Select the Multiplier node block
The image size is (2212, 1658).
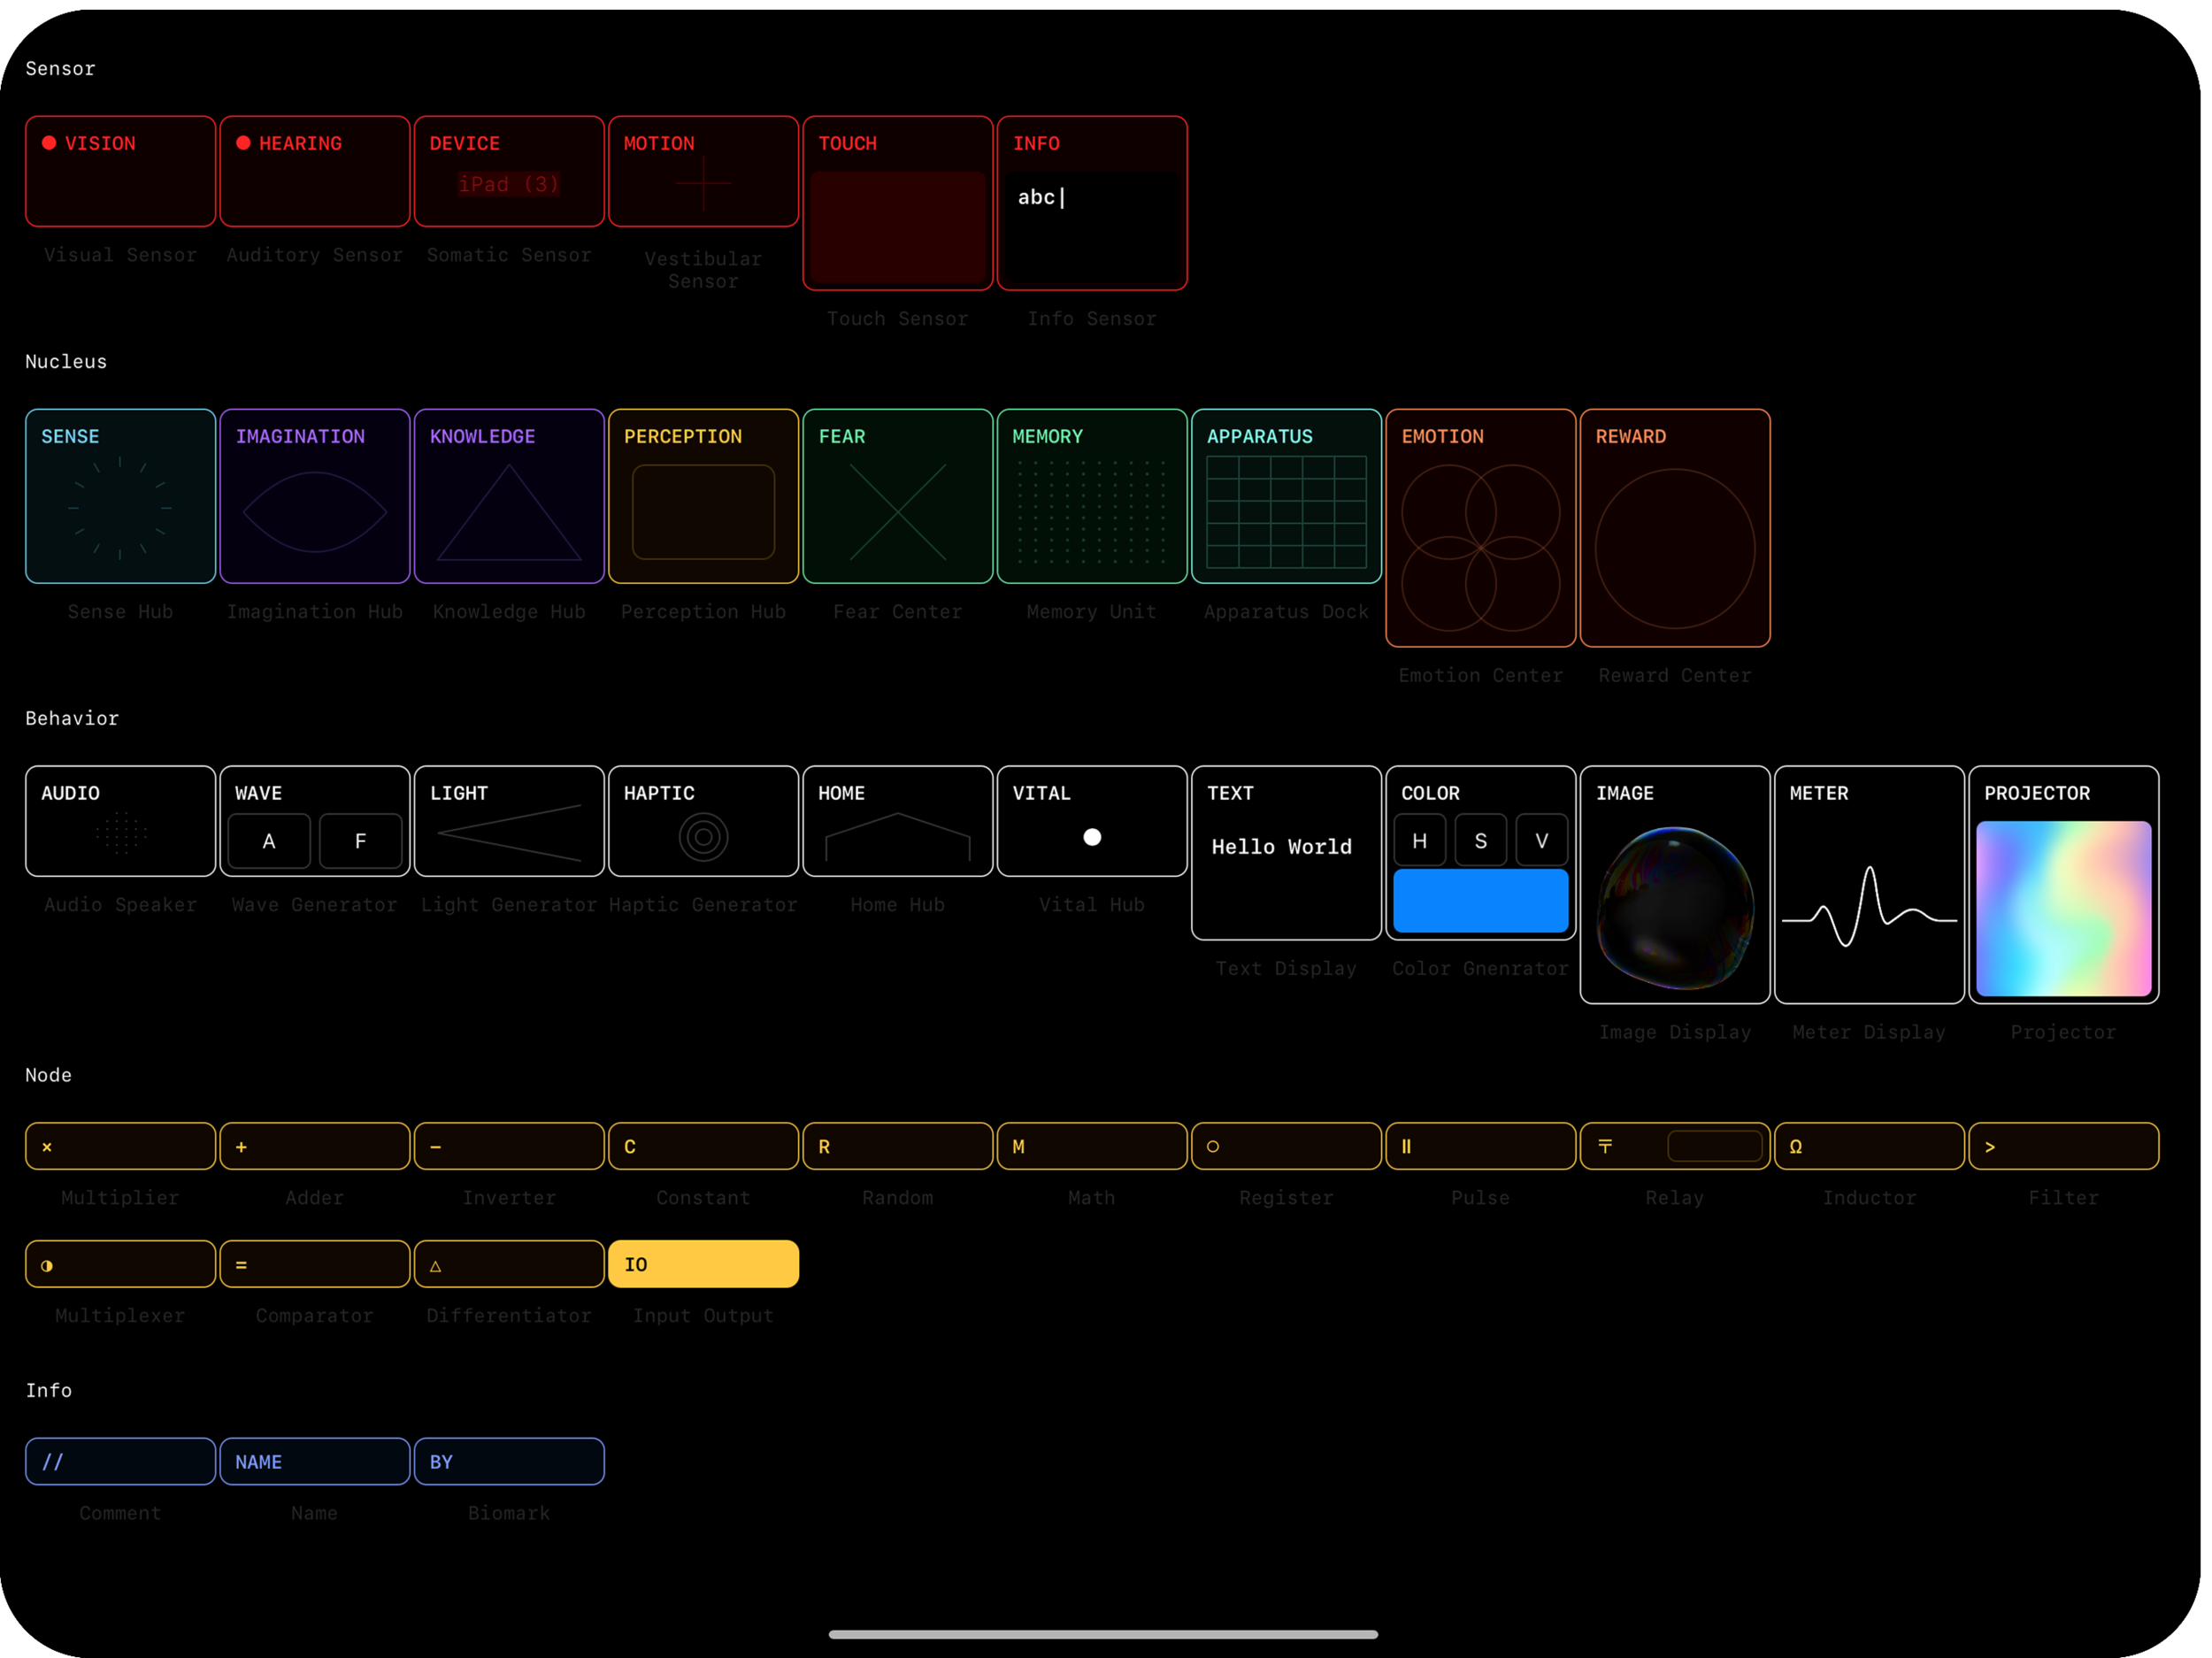120,1146
